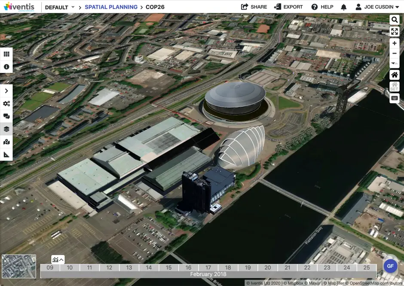Open comments chat icon

point(6,116)
